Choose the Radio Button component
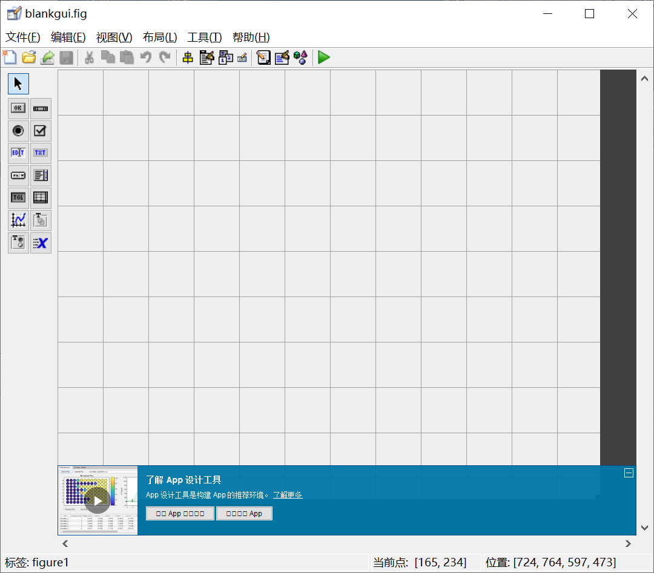Screen dimensions: 654x573 tap(18, 131)
